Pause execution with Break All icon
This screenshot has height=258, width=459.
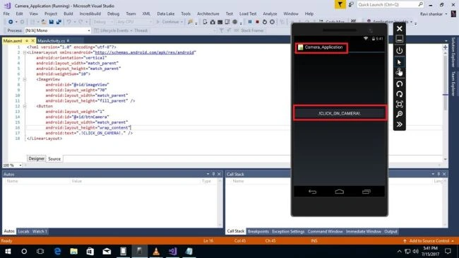250,22
